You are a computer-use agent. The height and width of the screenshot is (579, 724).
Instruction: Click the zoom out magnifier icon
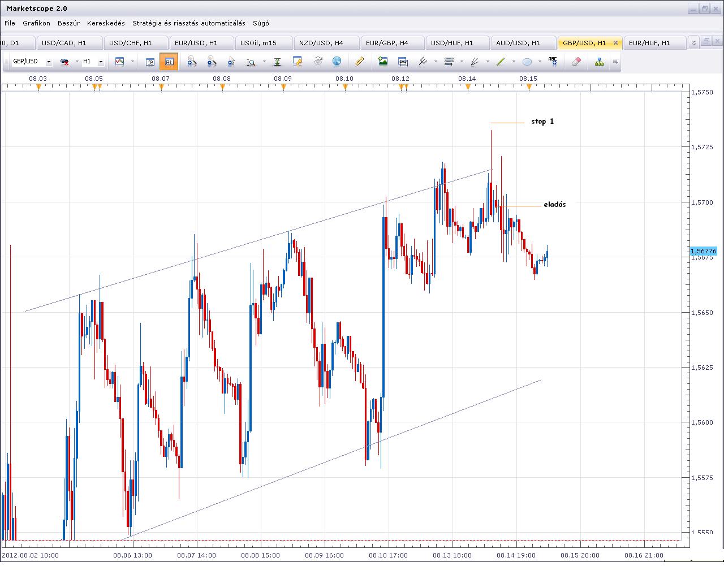pos(212,62)
